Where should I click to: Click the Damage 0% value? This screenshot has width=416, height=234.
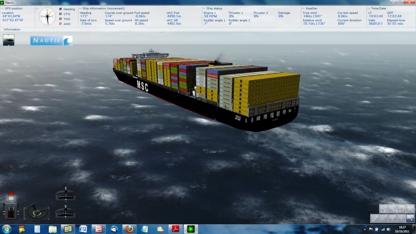(281, 16)
